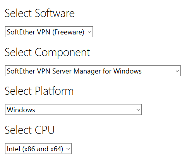Open the Select Platform dropdown

tap(73, 109)
